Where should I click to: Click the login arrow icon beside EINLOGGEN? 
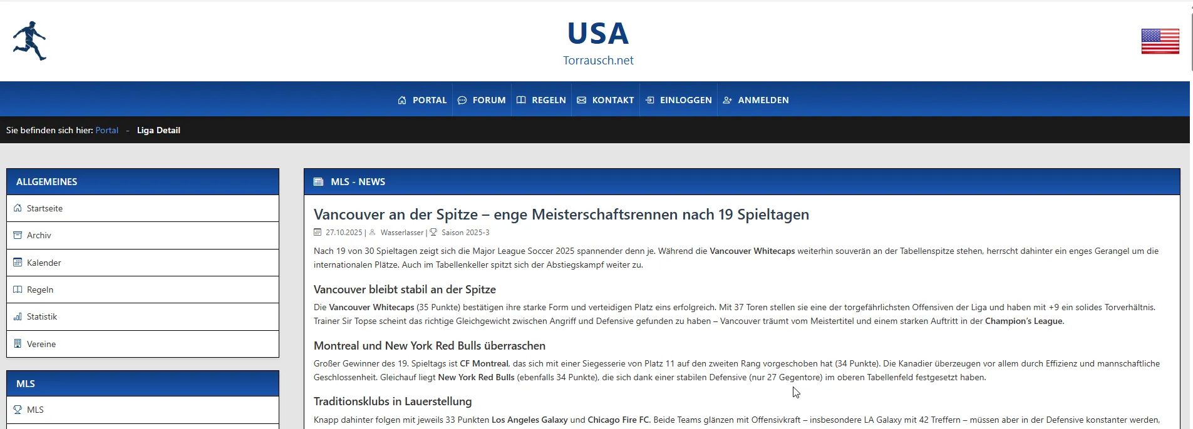coord(650,100)
